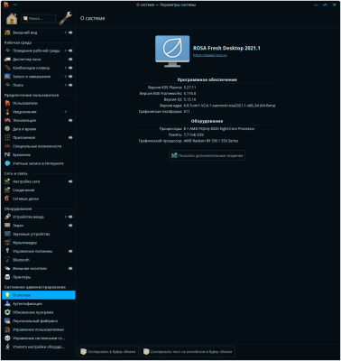Open the Bluetooth settings icon
The image size is (341, 361).
(x=7, y=260)
